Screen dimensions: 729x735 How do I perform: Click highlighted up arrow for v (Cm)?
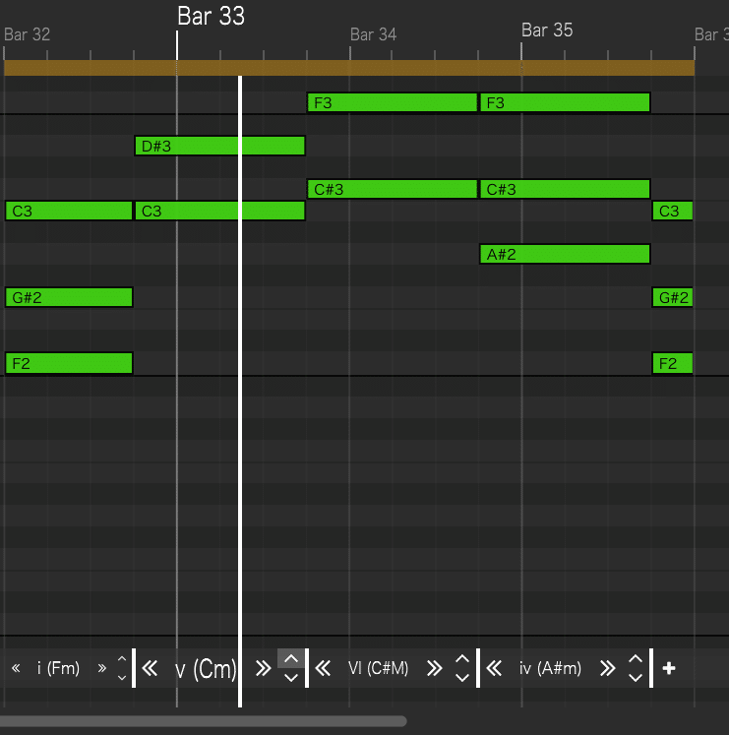pos(291,659)
